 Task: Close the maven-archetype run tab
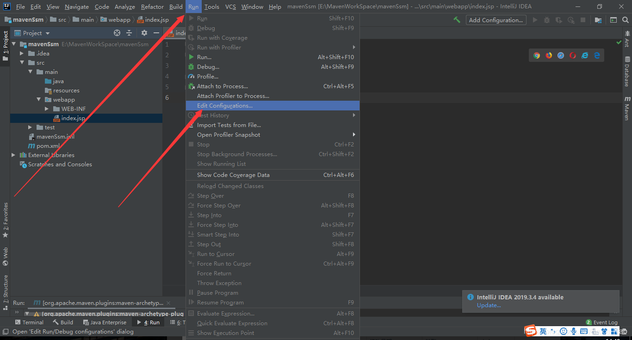point(168,303)
